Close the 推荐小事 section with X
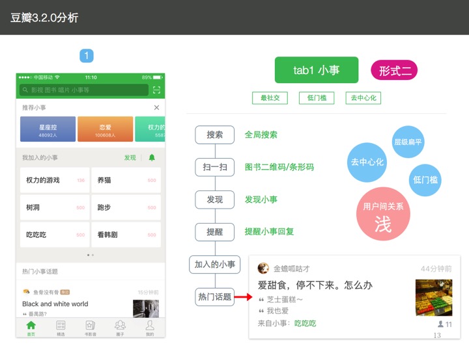This screenshot has height=351, width=469. tap(156, 107)
